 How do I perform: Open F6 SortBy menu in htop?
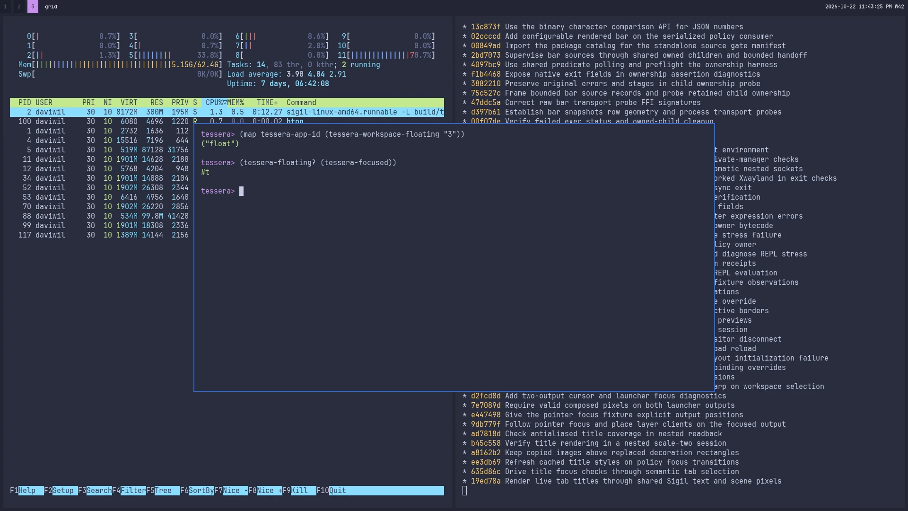click(197, 491)
